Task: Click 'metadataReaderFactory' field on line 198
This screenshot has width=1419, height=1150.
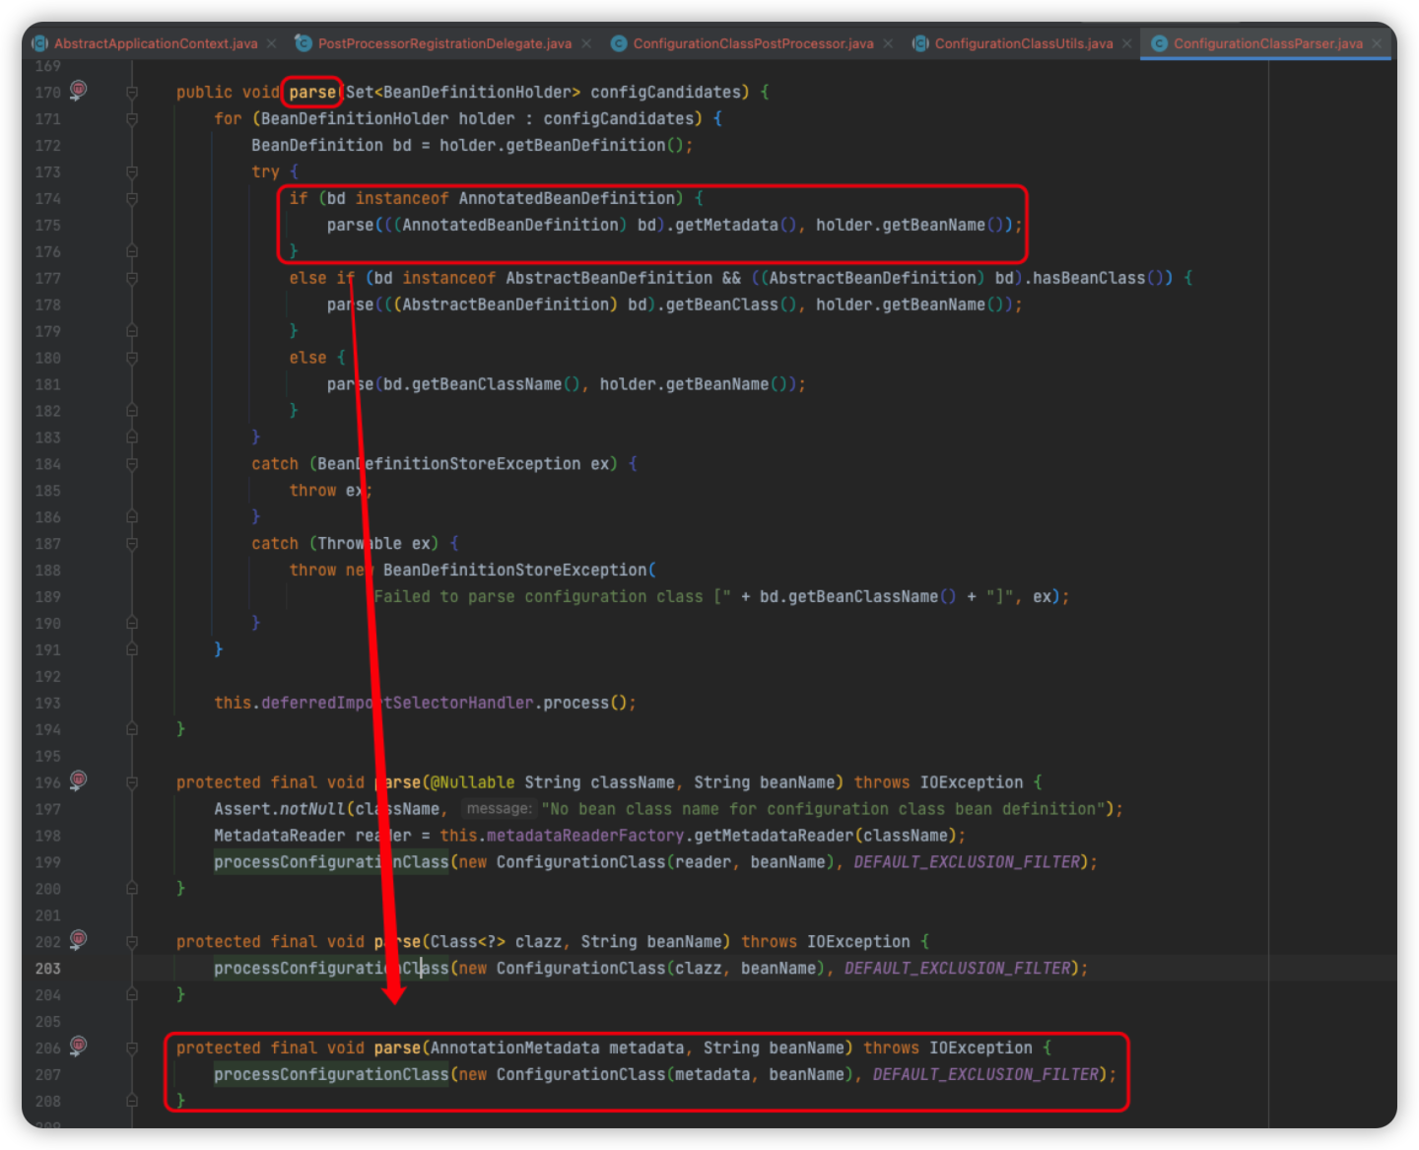Action: [x=585, y=837]
